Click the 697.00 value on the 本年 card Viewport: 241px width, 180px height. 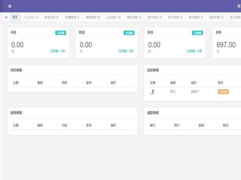(226, 45)
